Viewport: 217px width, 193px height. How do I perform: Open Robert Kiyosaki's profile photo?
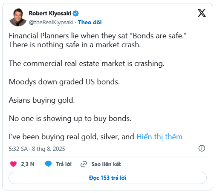[x=18, y=17]
